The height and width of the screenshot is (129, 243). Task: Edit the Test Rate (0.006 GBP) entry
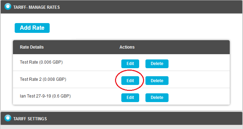click(x=130, y=64)
